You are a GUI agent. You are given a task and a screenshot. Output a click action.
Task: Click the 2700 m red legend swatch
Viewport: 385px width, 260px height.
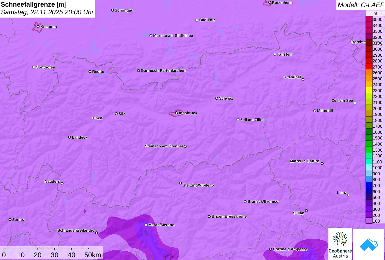pos(369,67)
